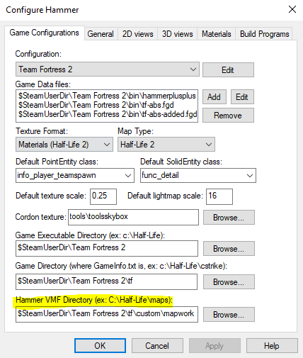Click Add for Game Data files
The width and height of the screenshot is (303, 358).
click(x=215, y=97)
